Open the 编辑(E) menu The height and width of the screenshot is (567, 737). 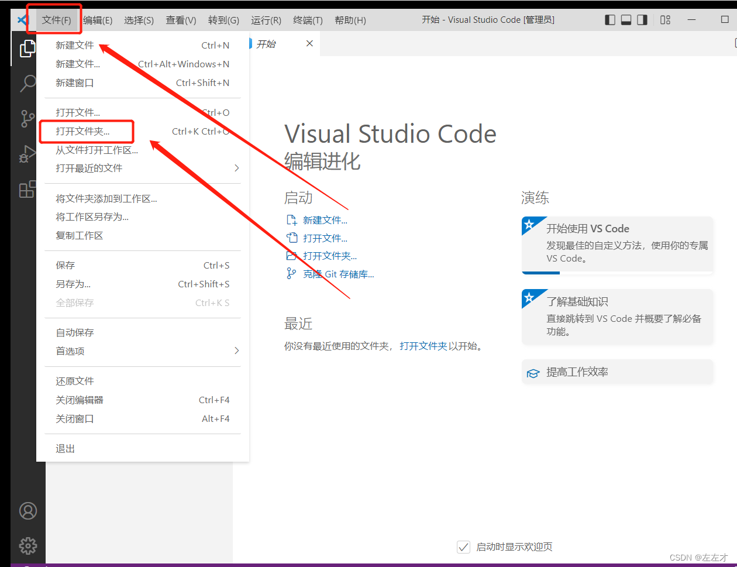point(97,20)
